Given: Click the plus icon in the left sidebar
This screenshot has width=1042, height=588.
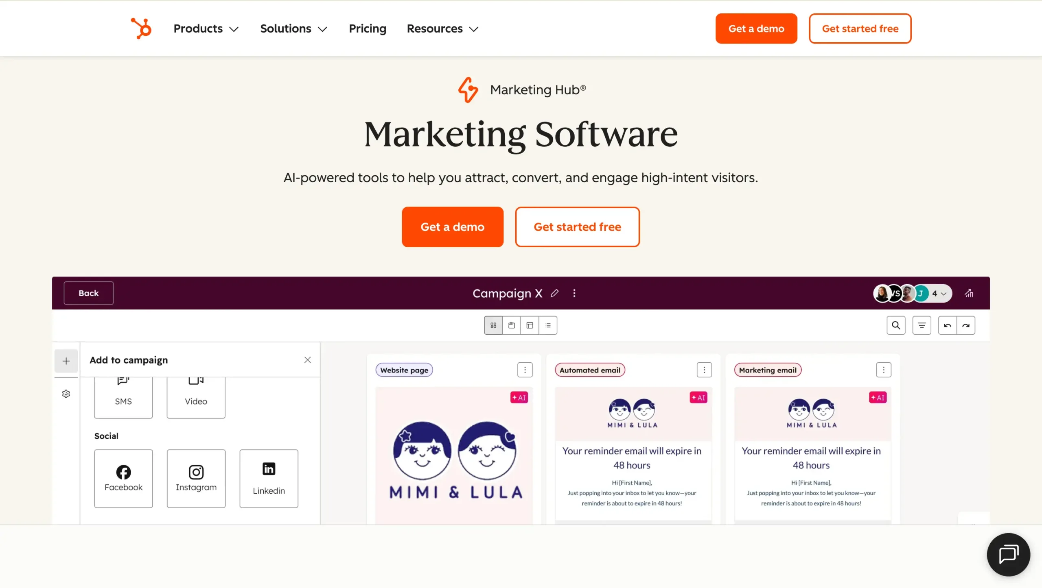Looking at the screenshot, I should (x=66, y=361).
